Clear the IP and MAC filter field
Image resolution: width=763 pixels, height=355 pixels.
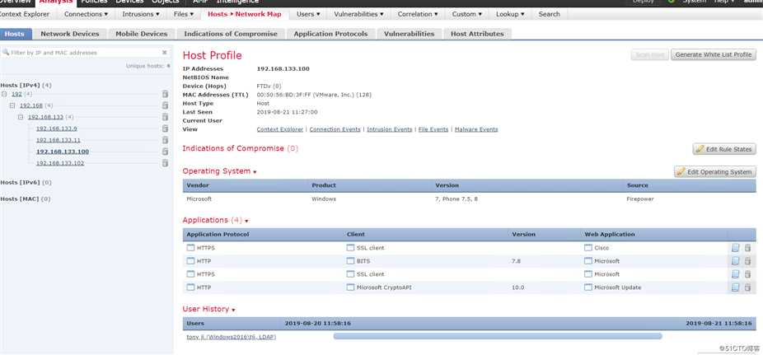(x=165, y=53)
